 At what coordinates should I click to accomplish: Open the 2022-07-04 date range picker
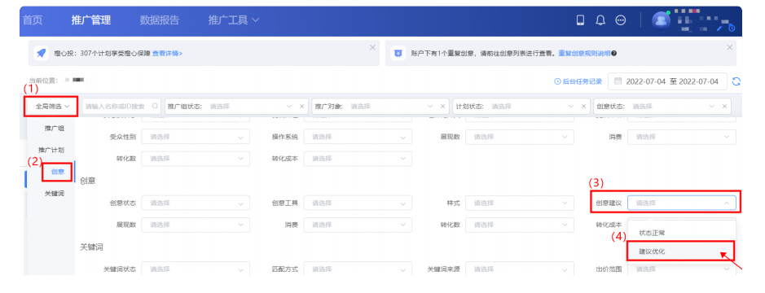point(667,81)
